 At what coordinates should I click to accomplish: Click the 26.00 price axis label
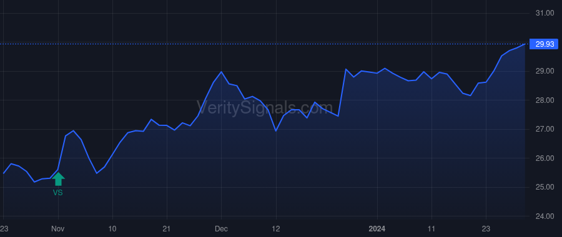point(545,158)
